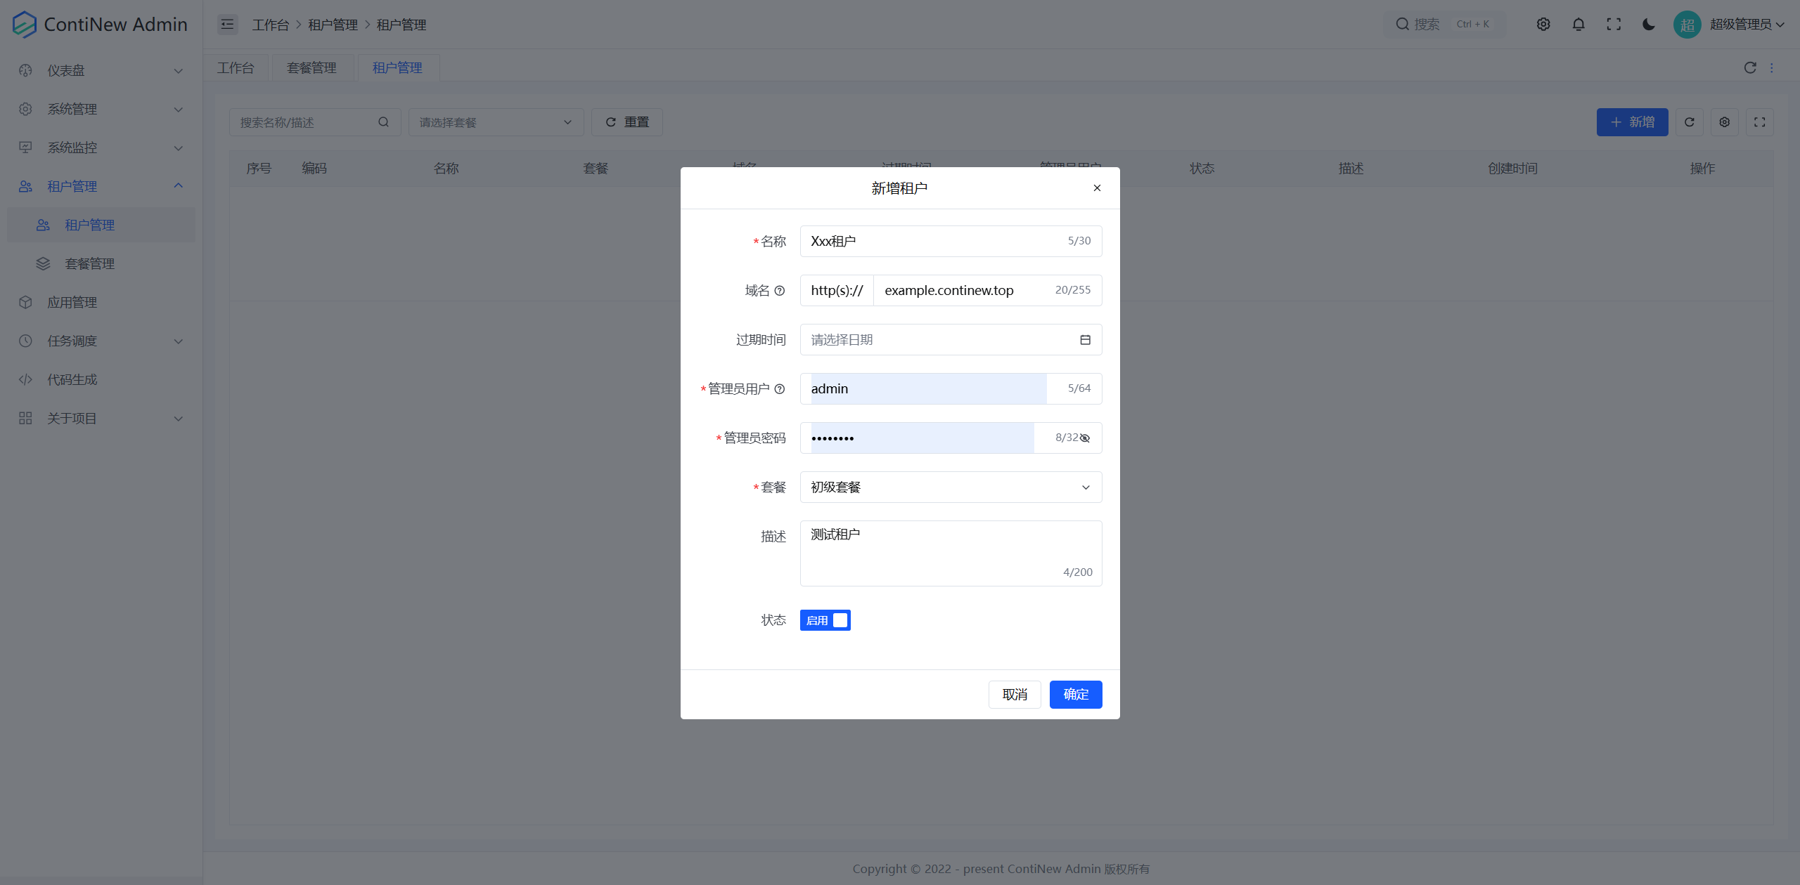Click the 状态 column header
This screenshot has height=885, width=1800.
[1202, 169]
